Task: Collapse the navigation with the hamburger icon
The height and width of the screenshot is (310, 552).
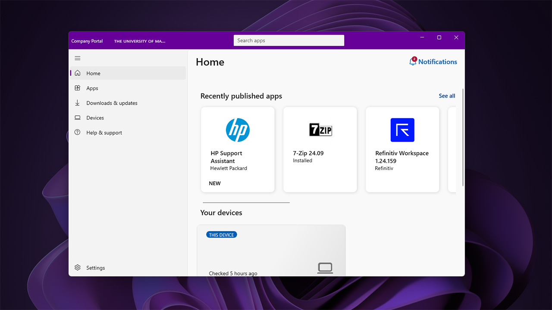Action: pos(78,58)
